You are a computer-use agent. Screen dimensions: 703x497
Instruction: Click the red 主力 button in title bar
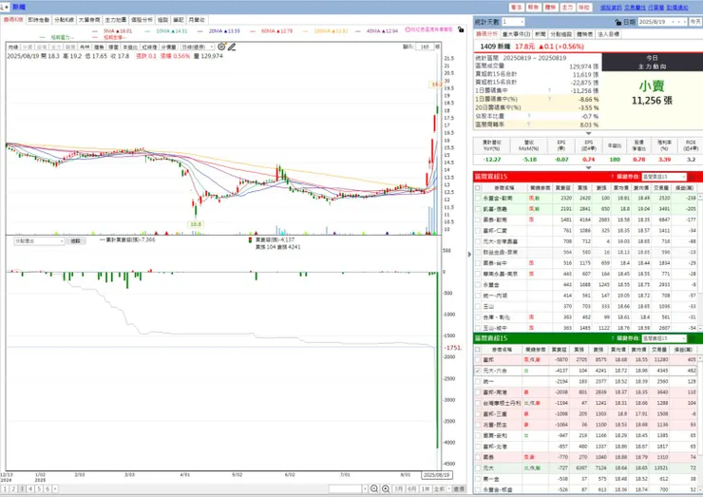point(567,8)
